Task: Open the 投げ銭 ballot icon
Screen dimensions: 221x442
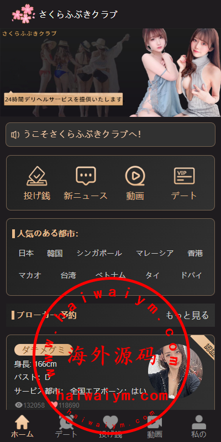Action: coord(37,176)
